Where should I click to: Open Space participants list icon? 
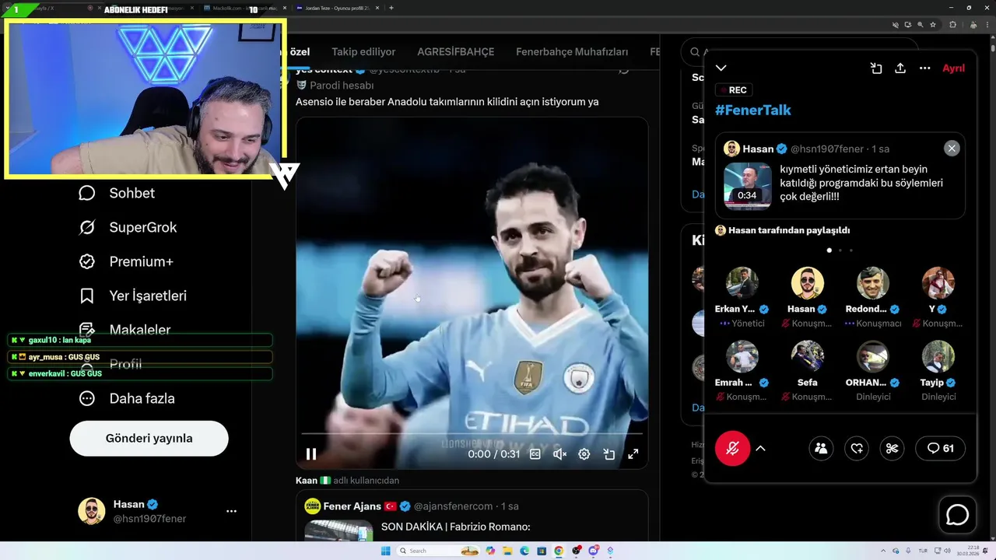coord(821,448)
